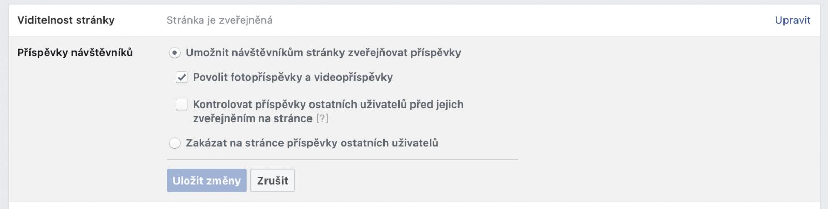Click the 'Uložit změny' button
The width and height of the screenshot is (828, 209).
click(206, 181)
